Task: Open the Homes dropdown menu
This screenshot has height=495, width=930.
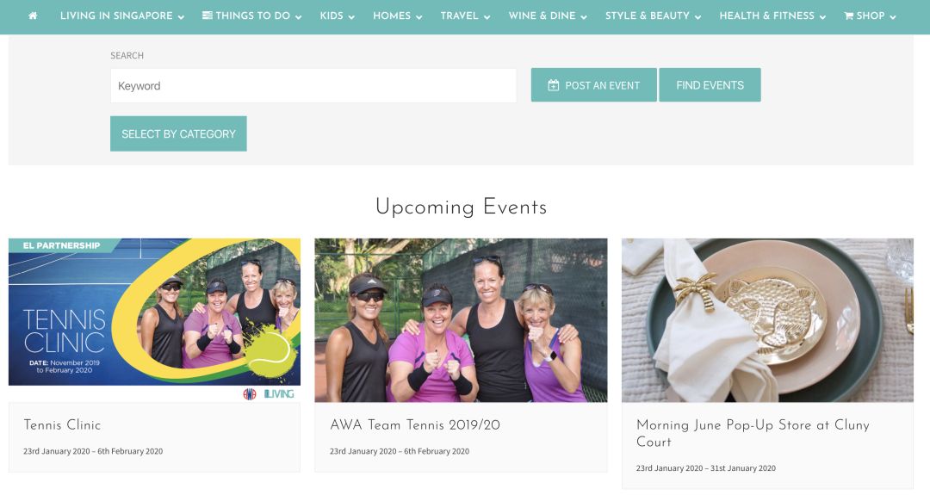Action: point(397,16)
